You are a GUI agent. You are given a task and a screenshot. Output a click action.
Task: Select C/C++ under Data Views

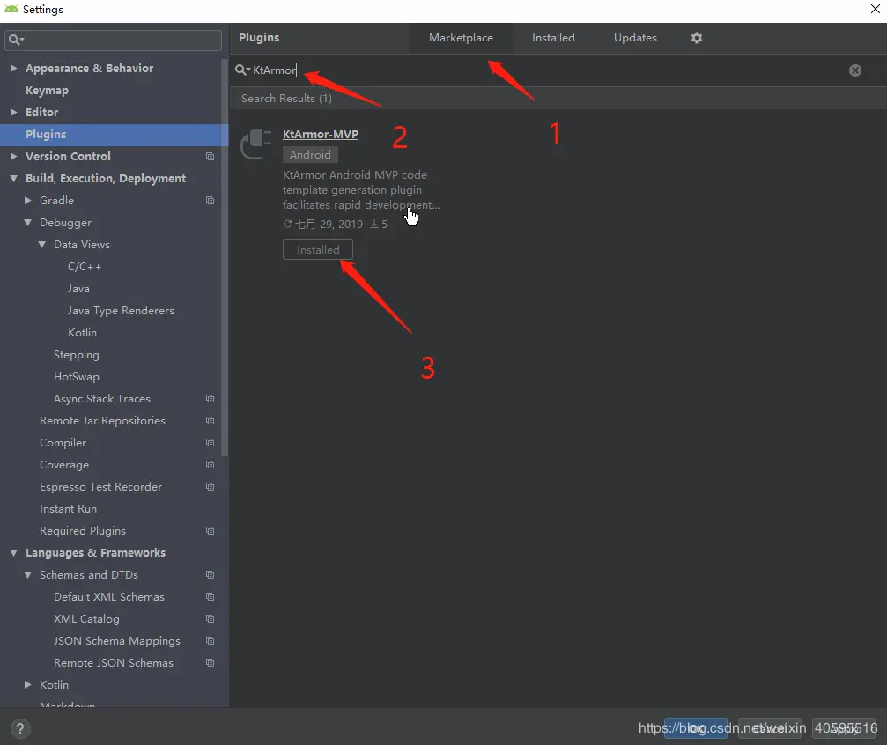tap(85, 267)
